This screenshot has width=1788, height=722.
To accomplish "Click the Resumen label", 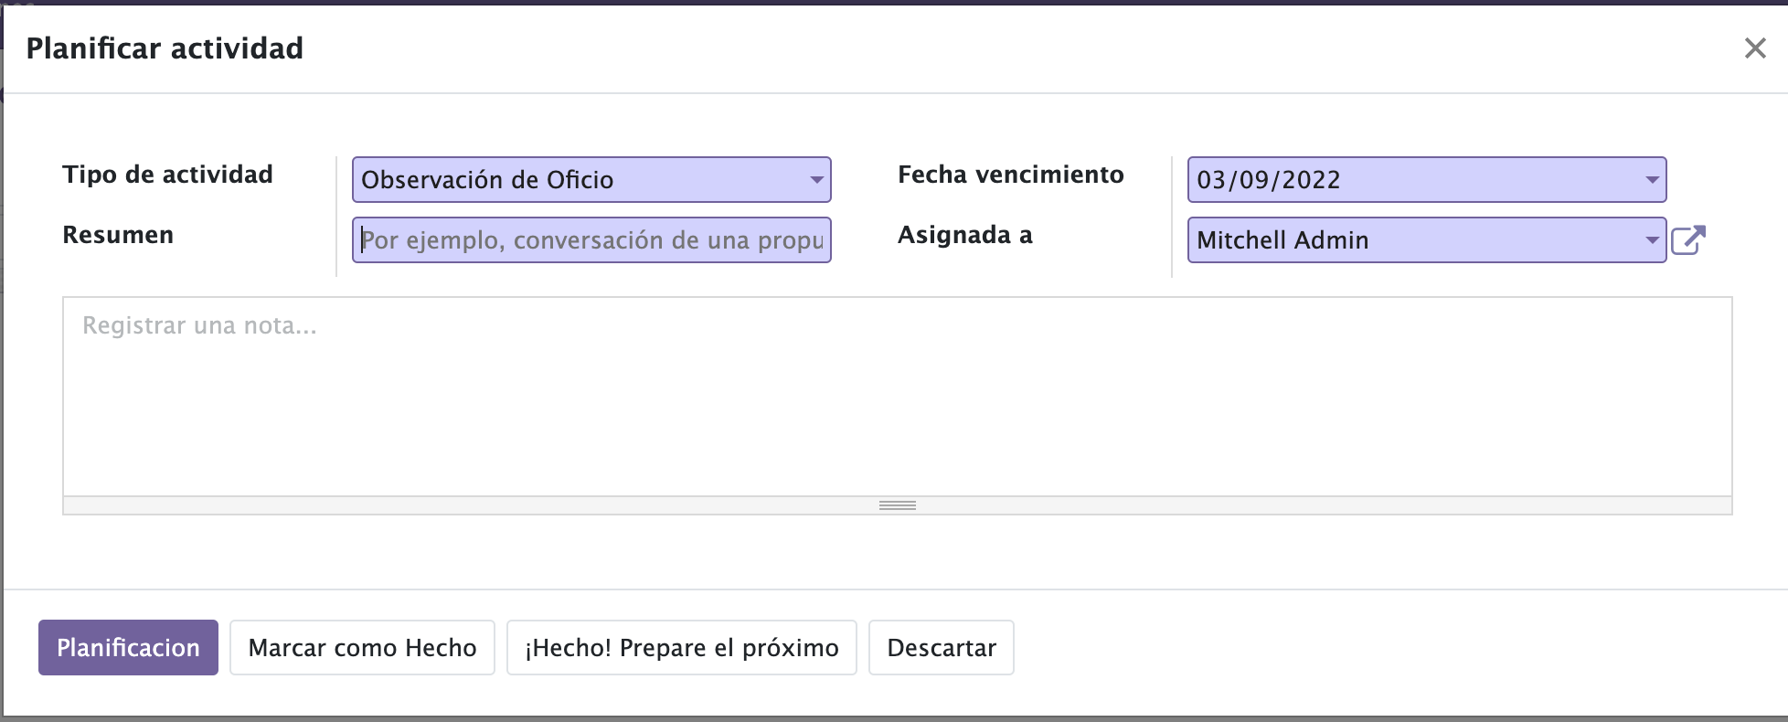I will coord(118,235).
